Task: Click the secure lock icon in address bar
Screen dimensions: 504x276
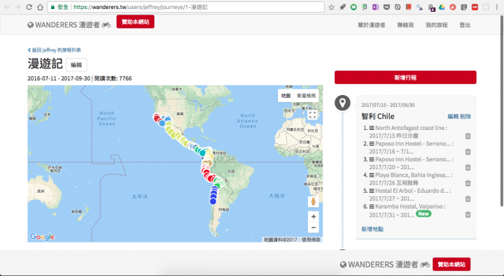Action: (x=52, y=7)
